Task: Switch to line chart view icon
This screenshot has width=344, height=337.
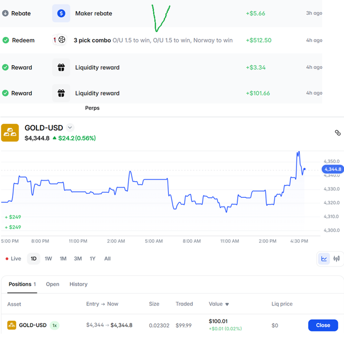Action: [324, 259]
